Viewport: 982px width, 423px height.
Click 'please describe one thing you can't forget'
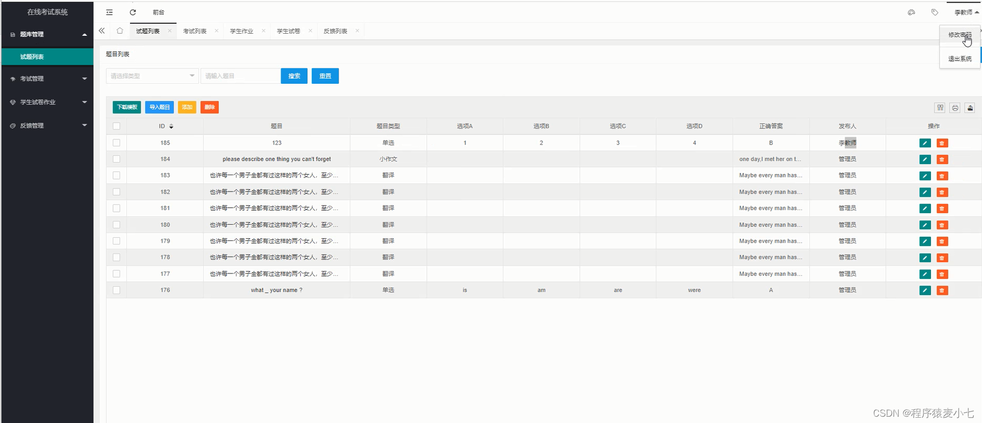coord(276,159)
